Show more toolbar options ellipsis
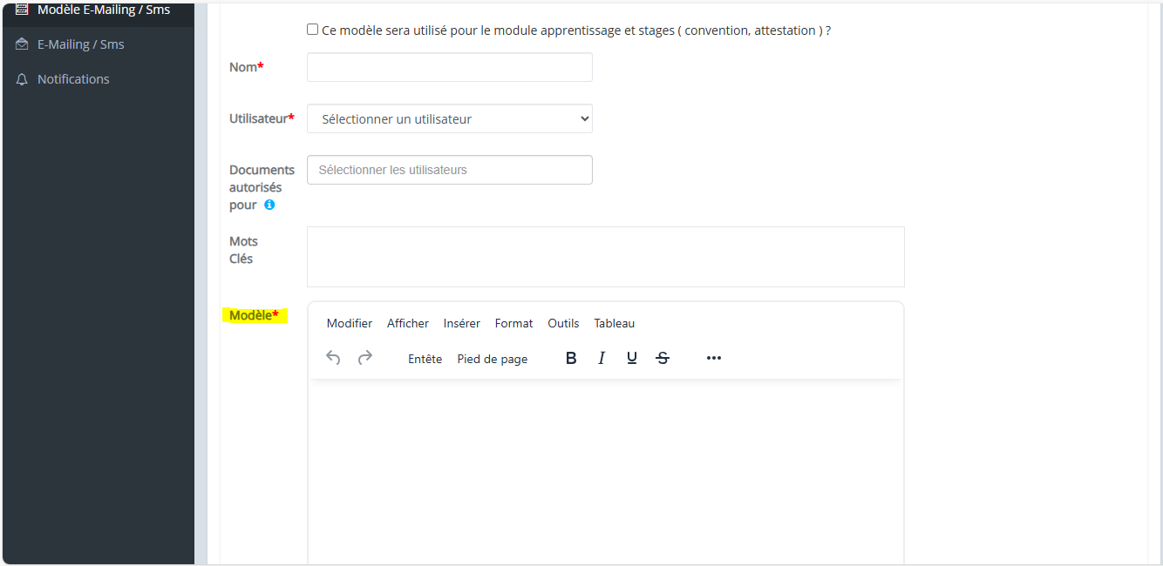 pos(714,358)
